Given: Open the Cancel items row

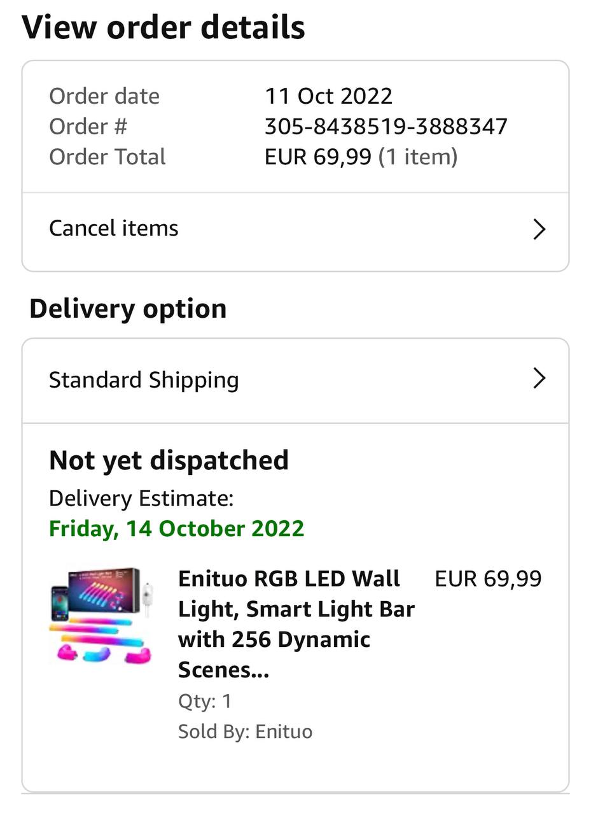Looking at the screenshot, I should (295, 229).
